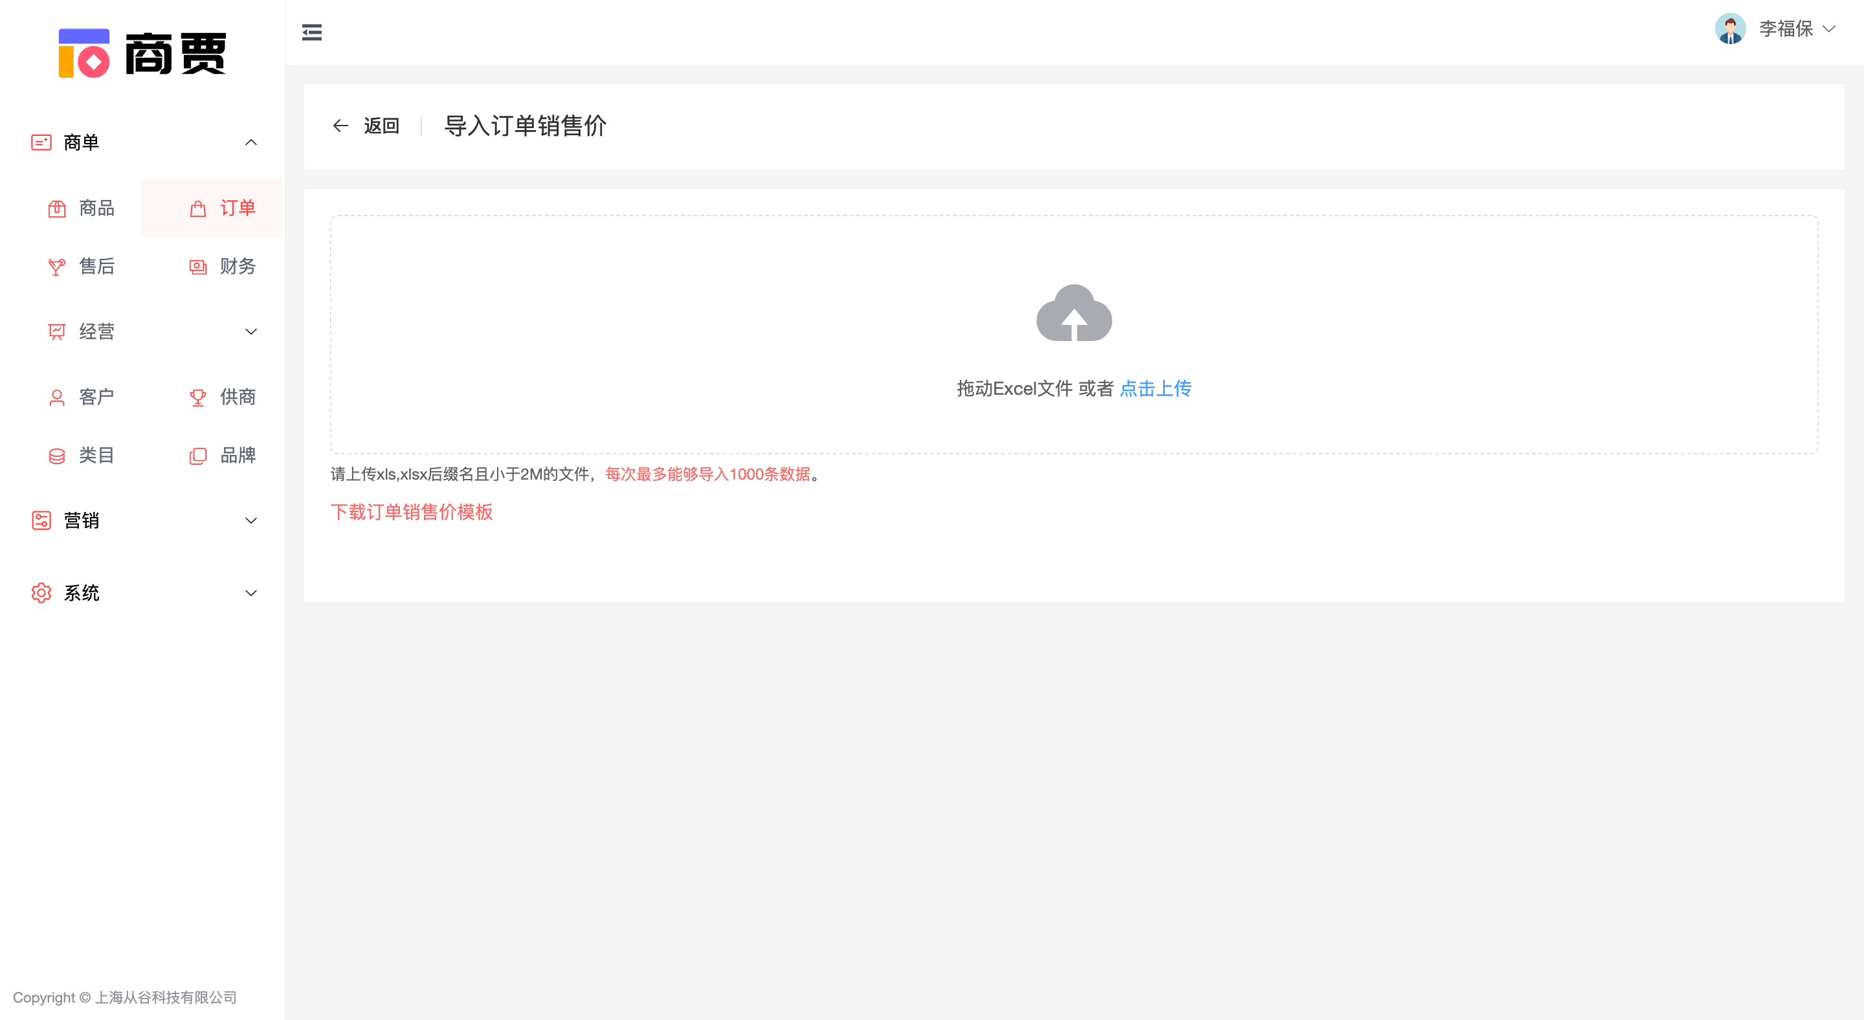Select the 商单 top-level menu
The image size is (1864, 1020).
(x=82, y=142)
